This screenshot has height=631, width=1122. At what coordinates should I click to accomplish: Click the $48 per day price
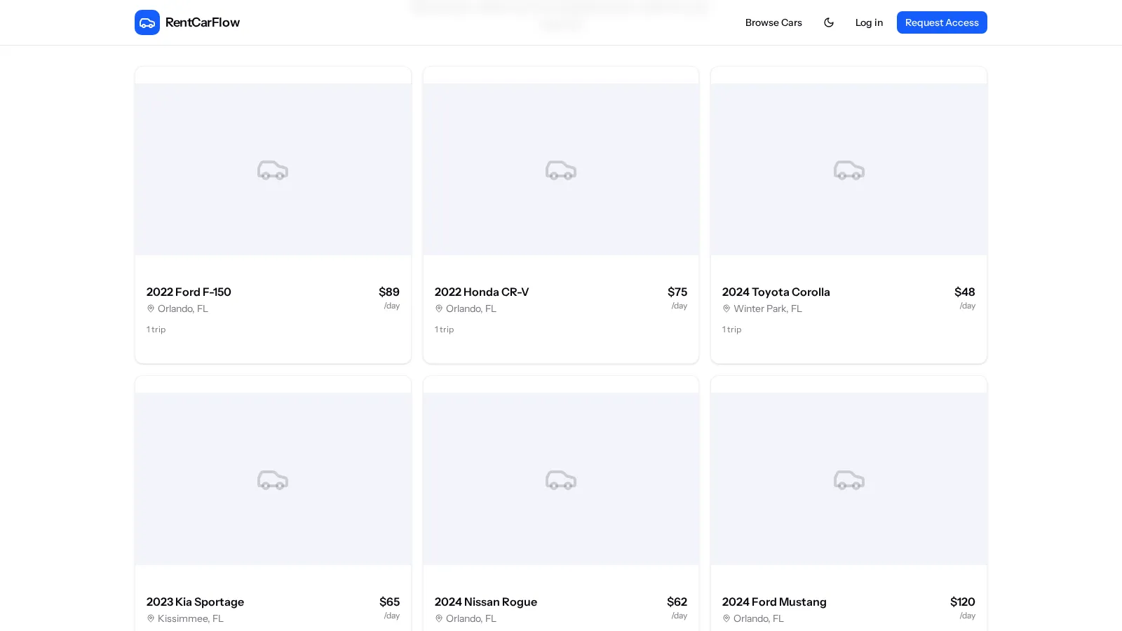click(x=965, y=297)
